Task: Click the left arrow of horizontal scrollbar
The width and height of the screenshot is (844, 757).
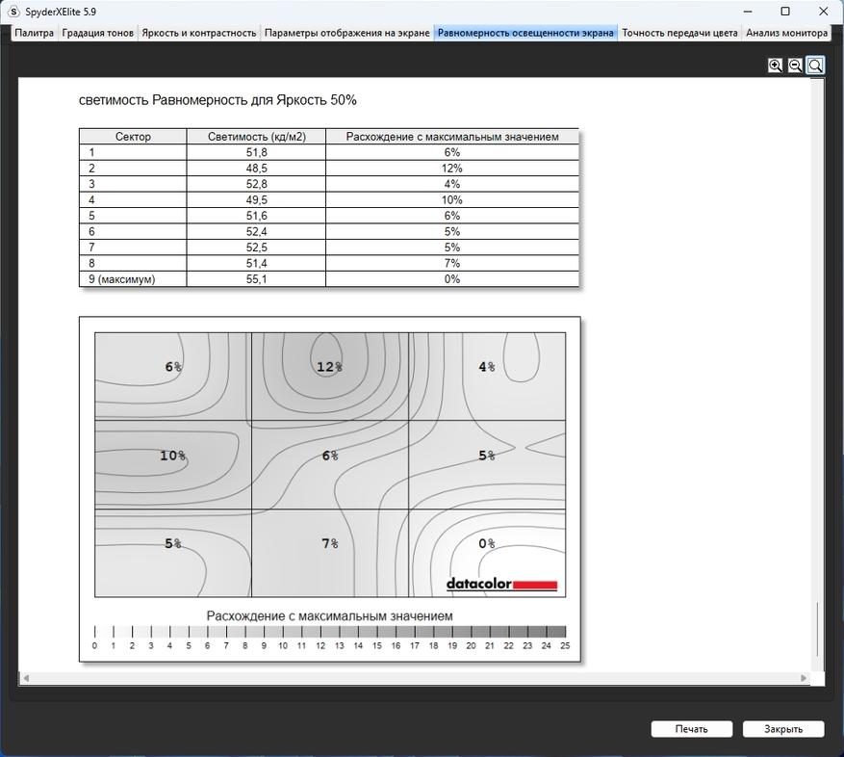Action: click(x=26, y=678)
